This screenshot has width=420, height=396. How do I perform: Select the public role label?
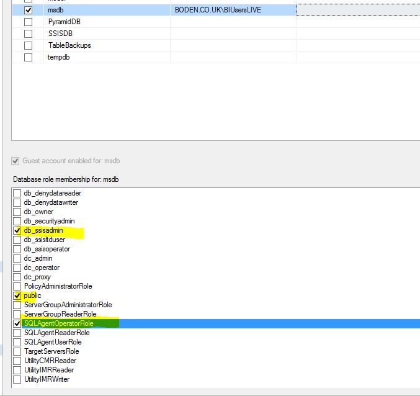[32, 295]
